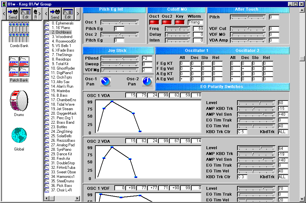The image size is (306, 203).
Task: Toggle Oscillator 2 A Eg Vel Att polarity
Action: click(235, 79)
